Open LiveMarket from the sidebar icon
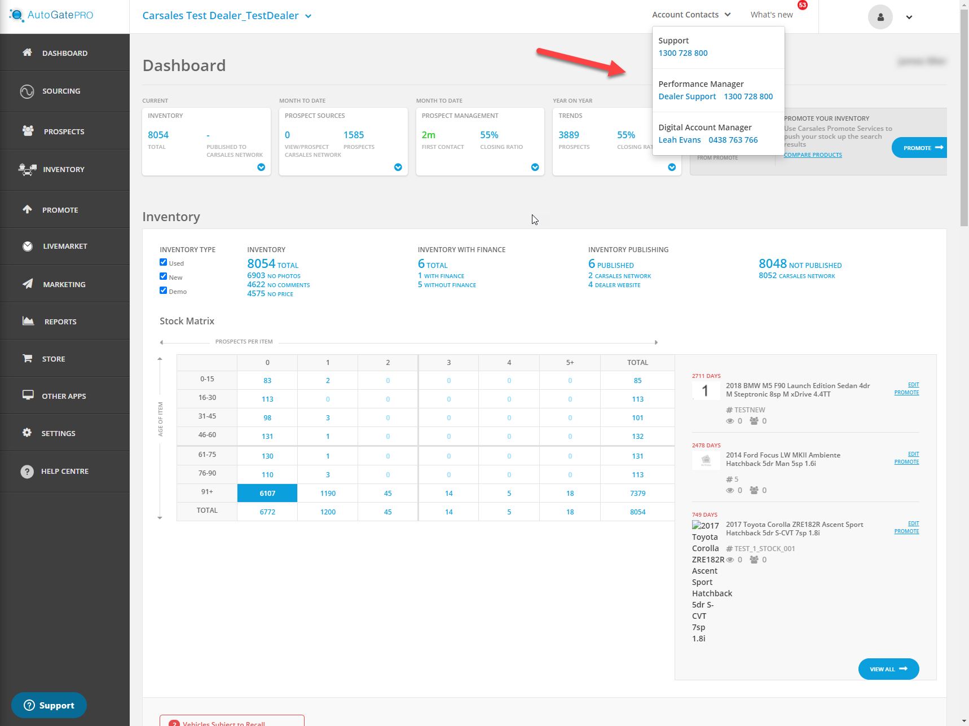 (28, 247)
